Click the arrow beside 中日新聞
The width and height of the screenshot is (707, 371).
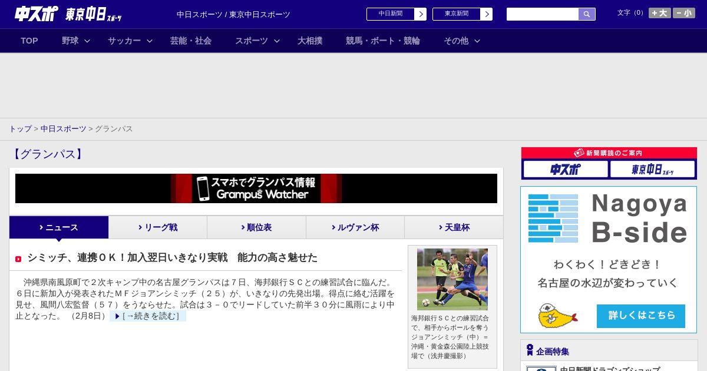[421, 14]
